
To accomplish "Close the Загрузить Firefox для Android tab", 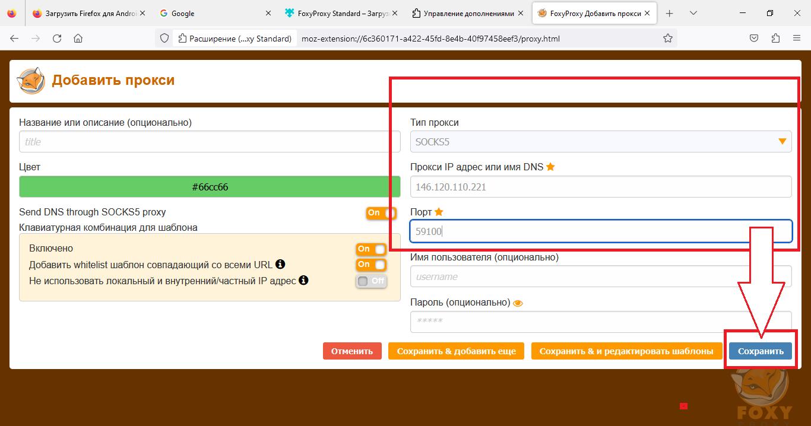I will [141, 13].
